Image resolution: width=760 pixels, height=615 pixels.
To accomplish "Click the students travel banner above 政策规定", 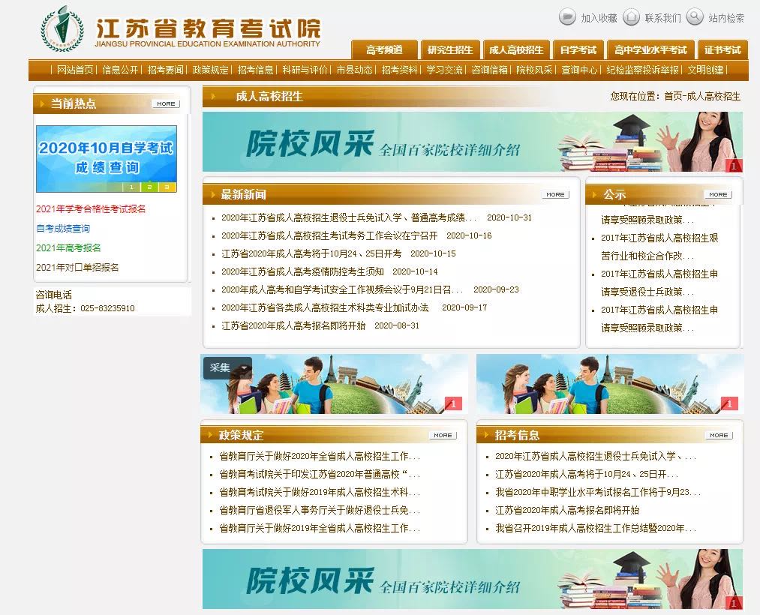I will [334, 384].
